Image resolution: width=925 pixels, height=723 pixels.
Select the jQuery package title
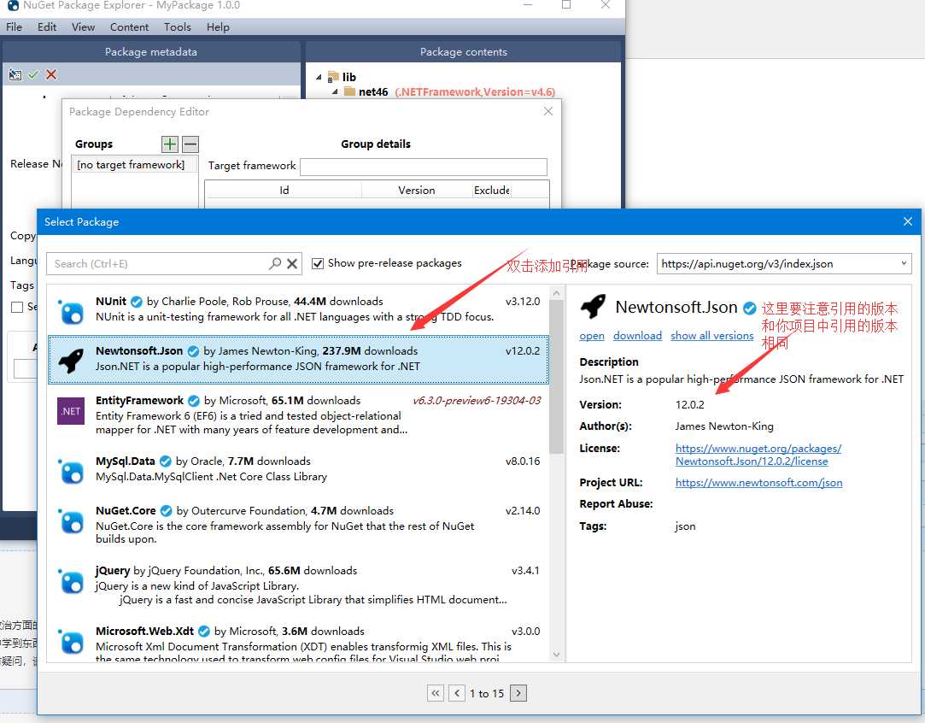tap(113, 570)
